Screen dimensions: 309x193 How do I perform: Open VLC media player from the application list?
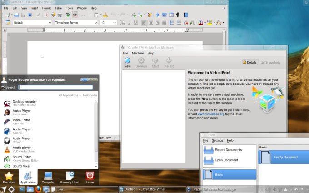click(22, 149)
